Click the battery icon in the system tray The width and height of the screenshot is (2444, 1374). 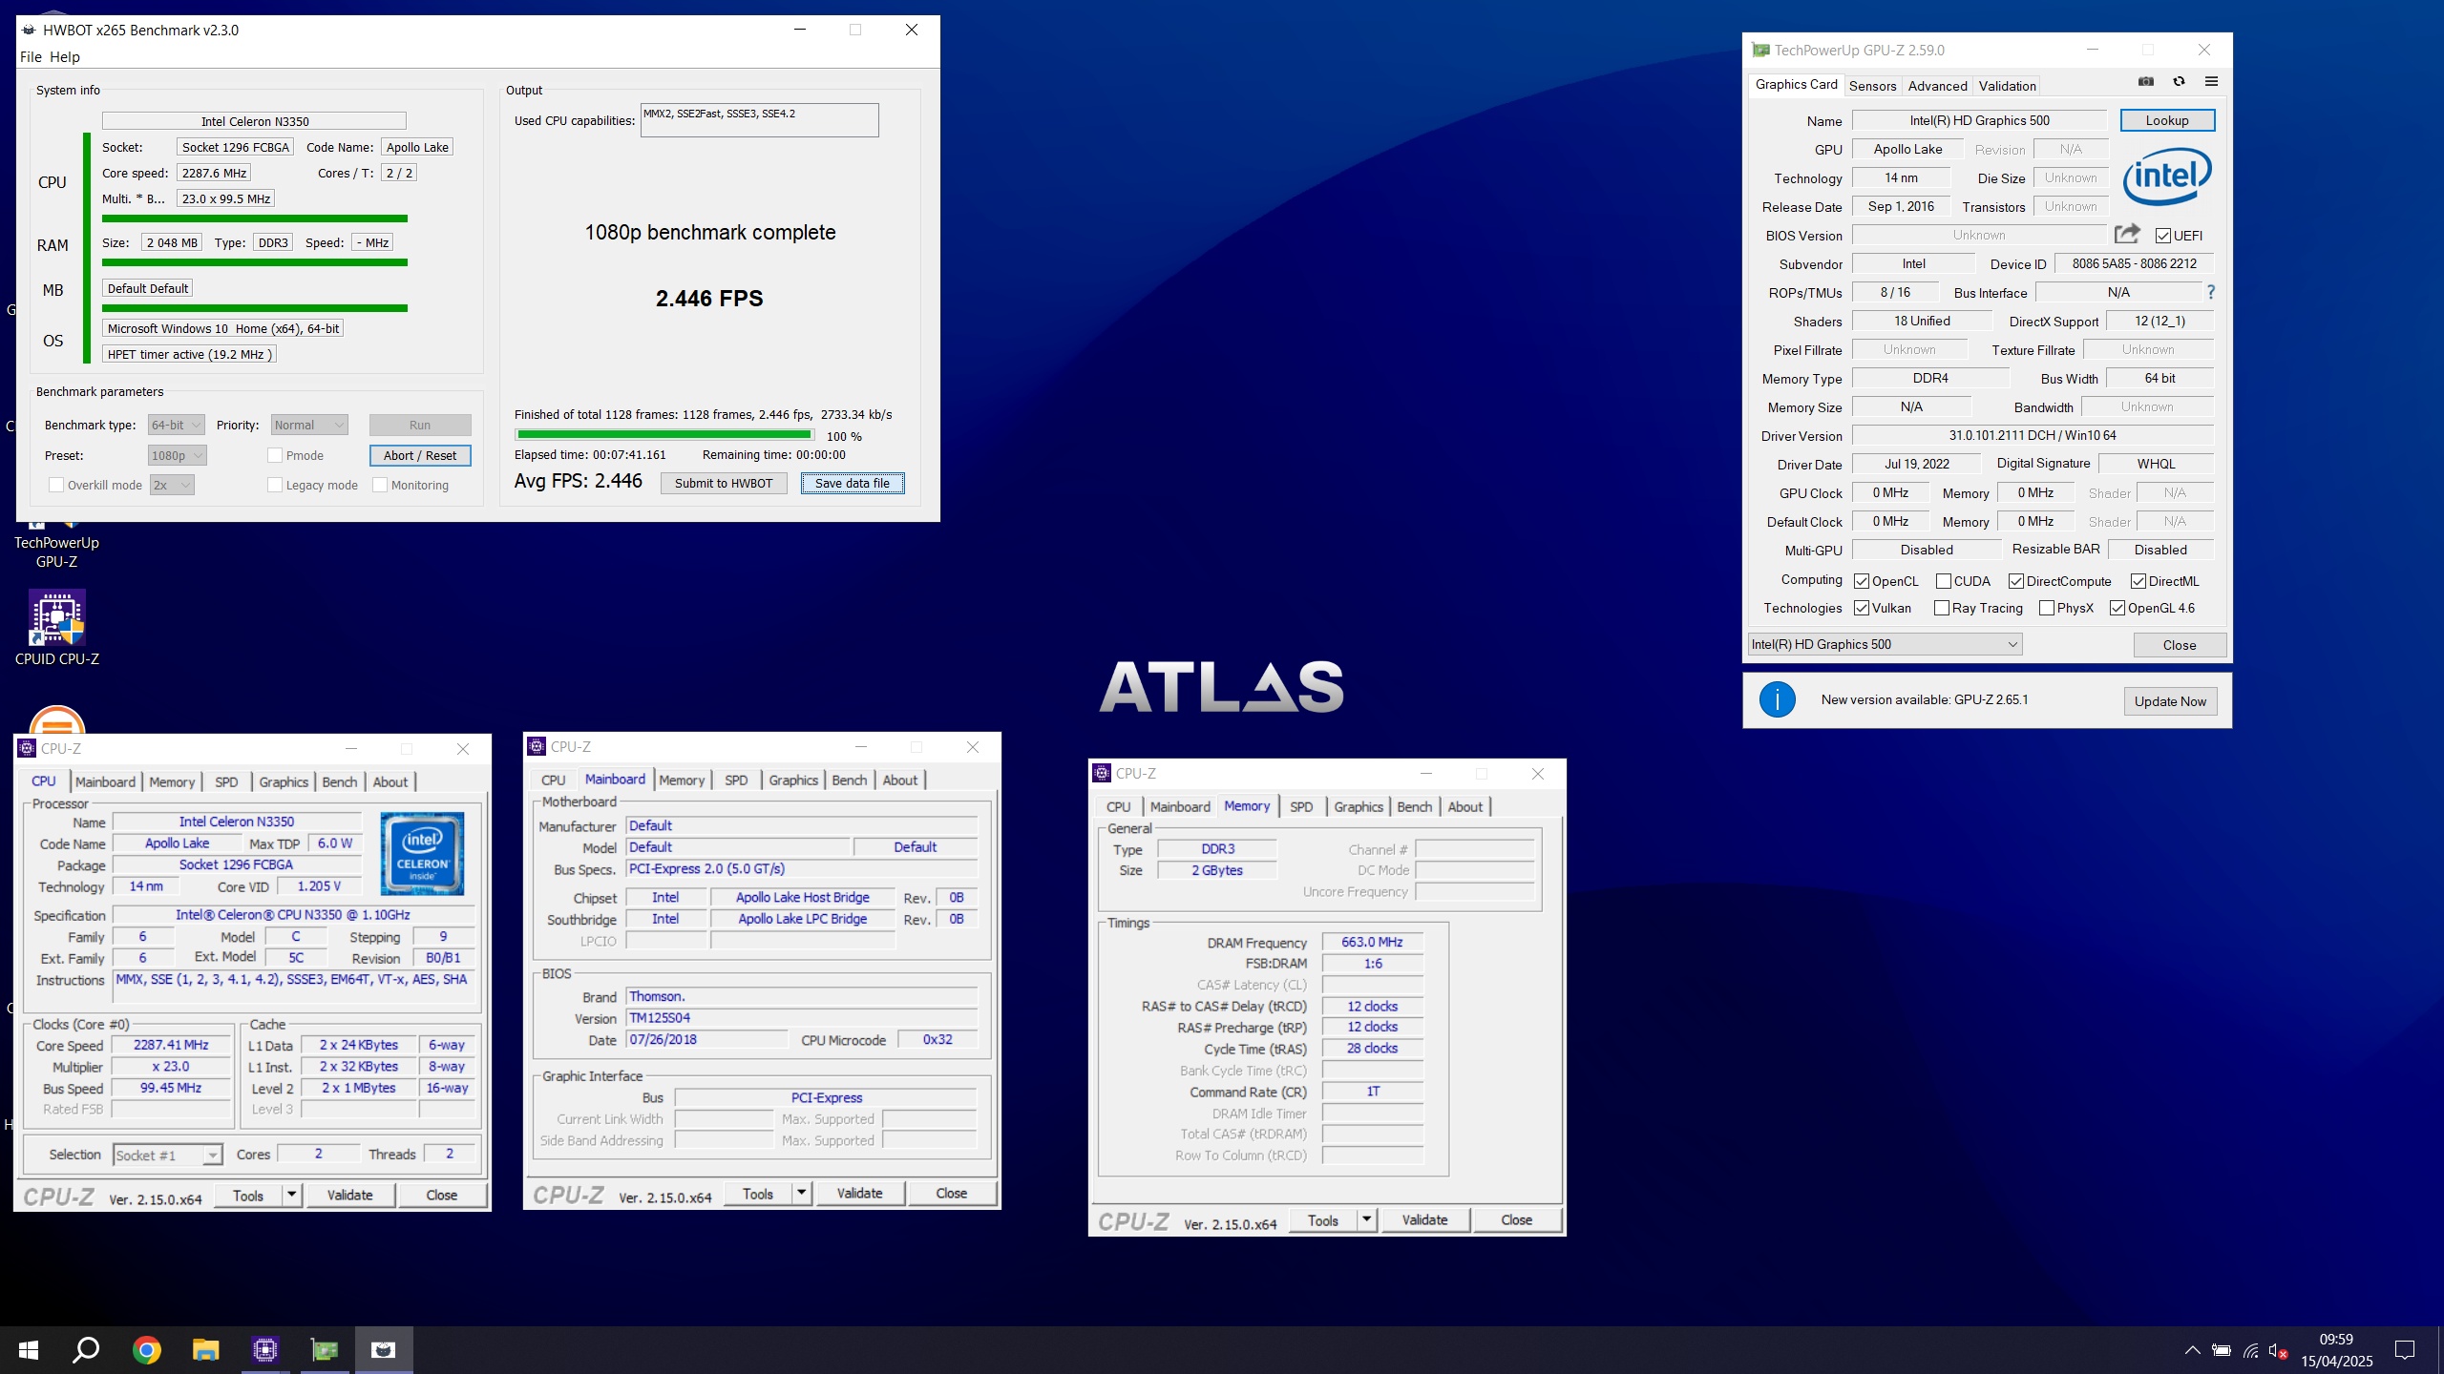coord(2222,1350)
